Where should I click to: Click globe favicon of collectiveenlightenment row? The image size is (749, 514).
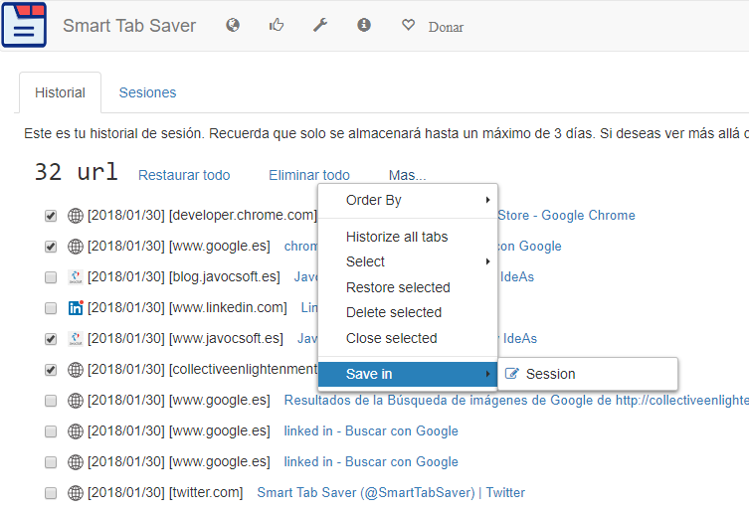tap(76, 370)
